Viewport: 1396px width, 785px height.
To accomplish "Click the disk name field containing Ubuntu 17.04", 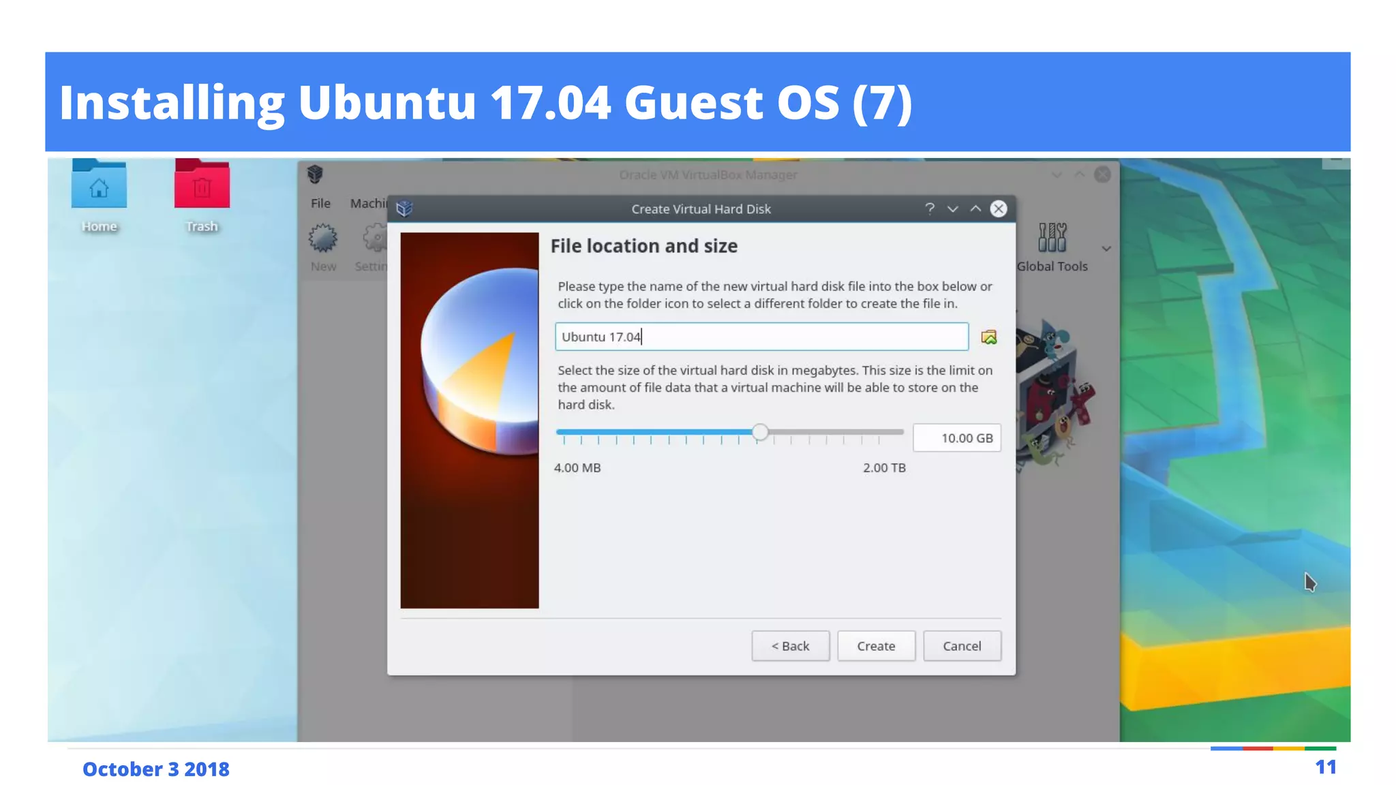I will point(761,337).
